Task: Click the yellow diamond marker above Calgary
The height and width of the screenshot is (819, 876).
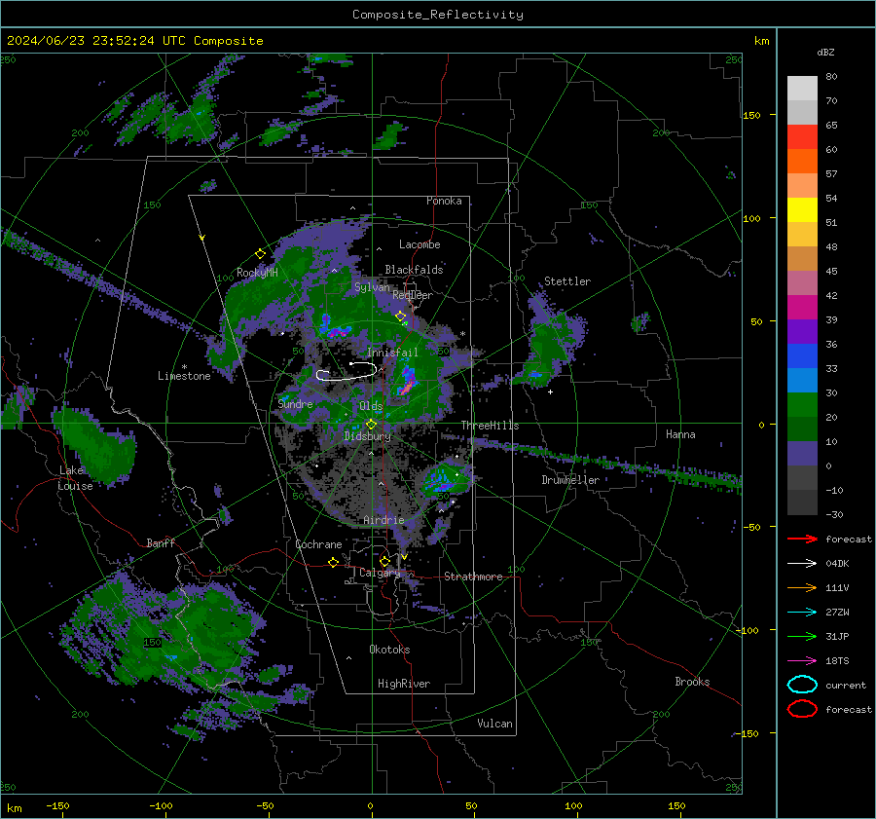Action: pos(384,561)
